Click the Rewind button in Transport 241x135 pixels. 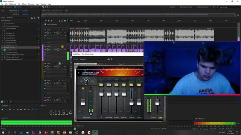18,109
